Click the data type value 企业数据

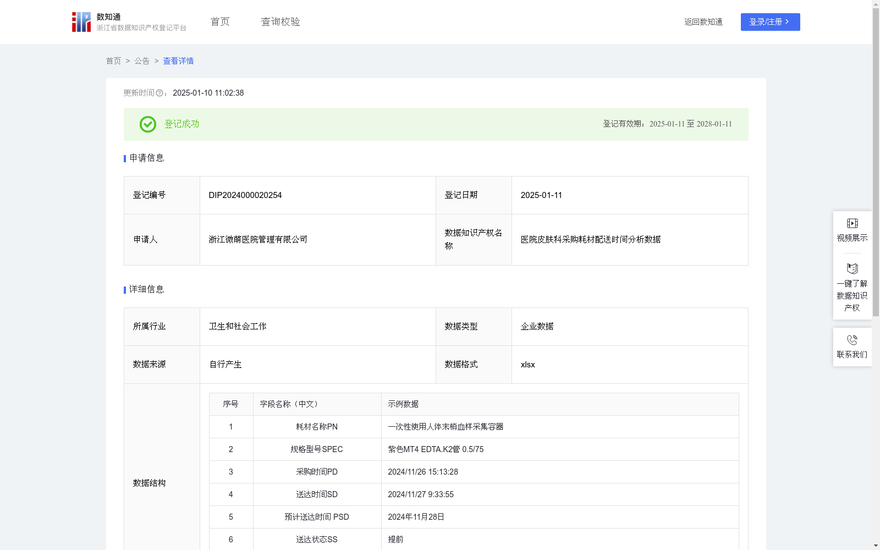537,327
